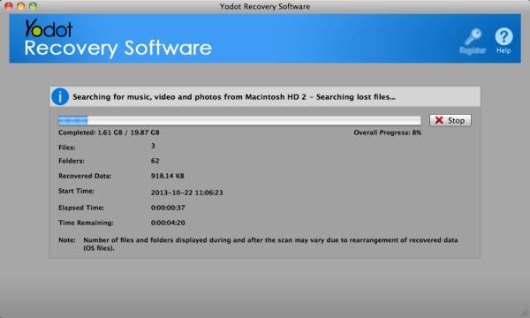Click the Time Remaining value 0:00:04:20
530x318 pixels.
[168, 223]
